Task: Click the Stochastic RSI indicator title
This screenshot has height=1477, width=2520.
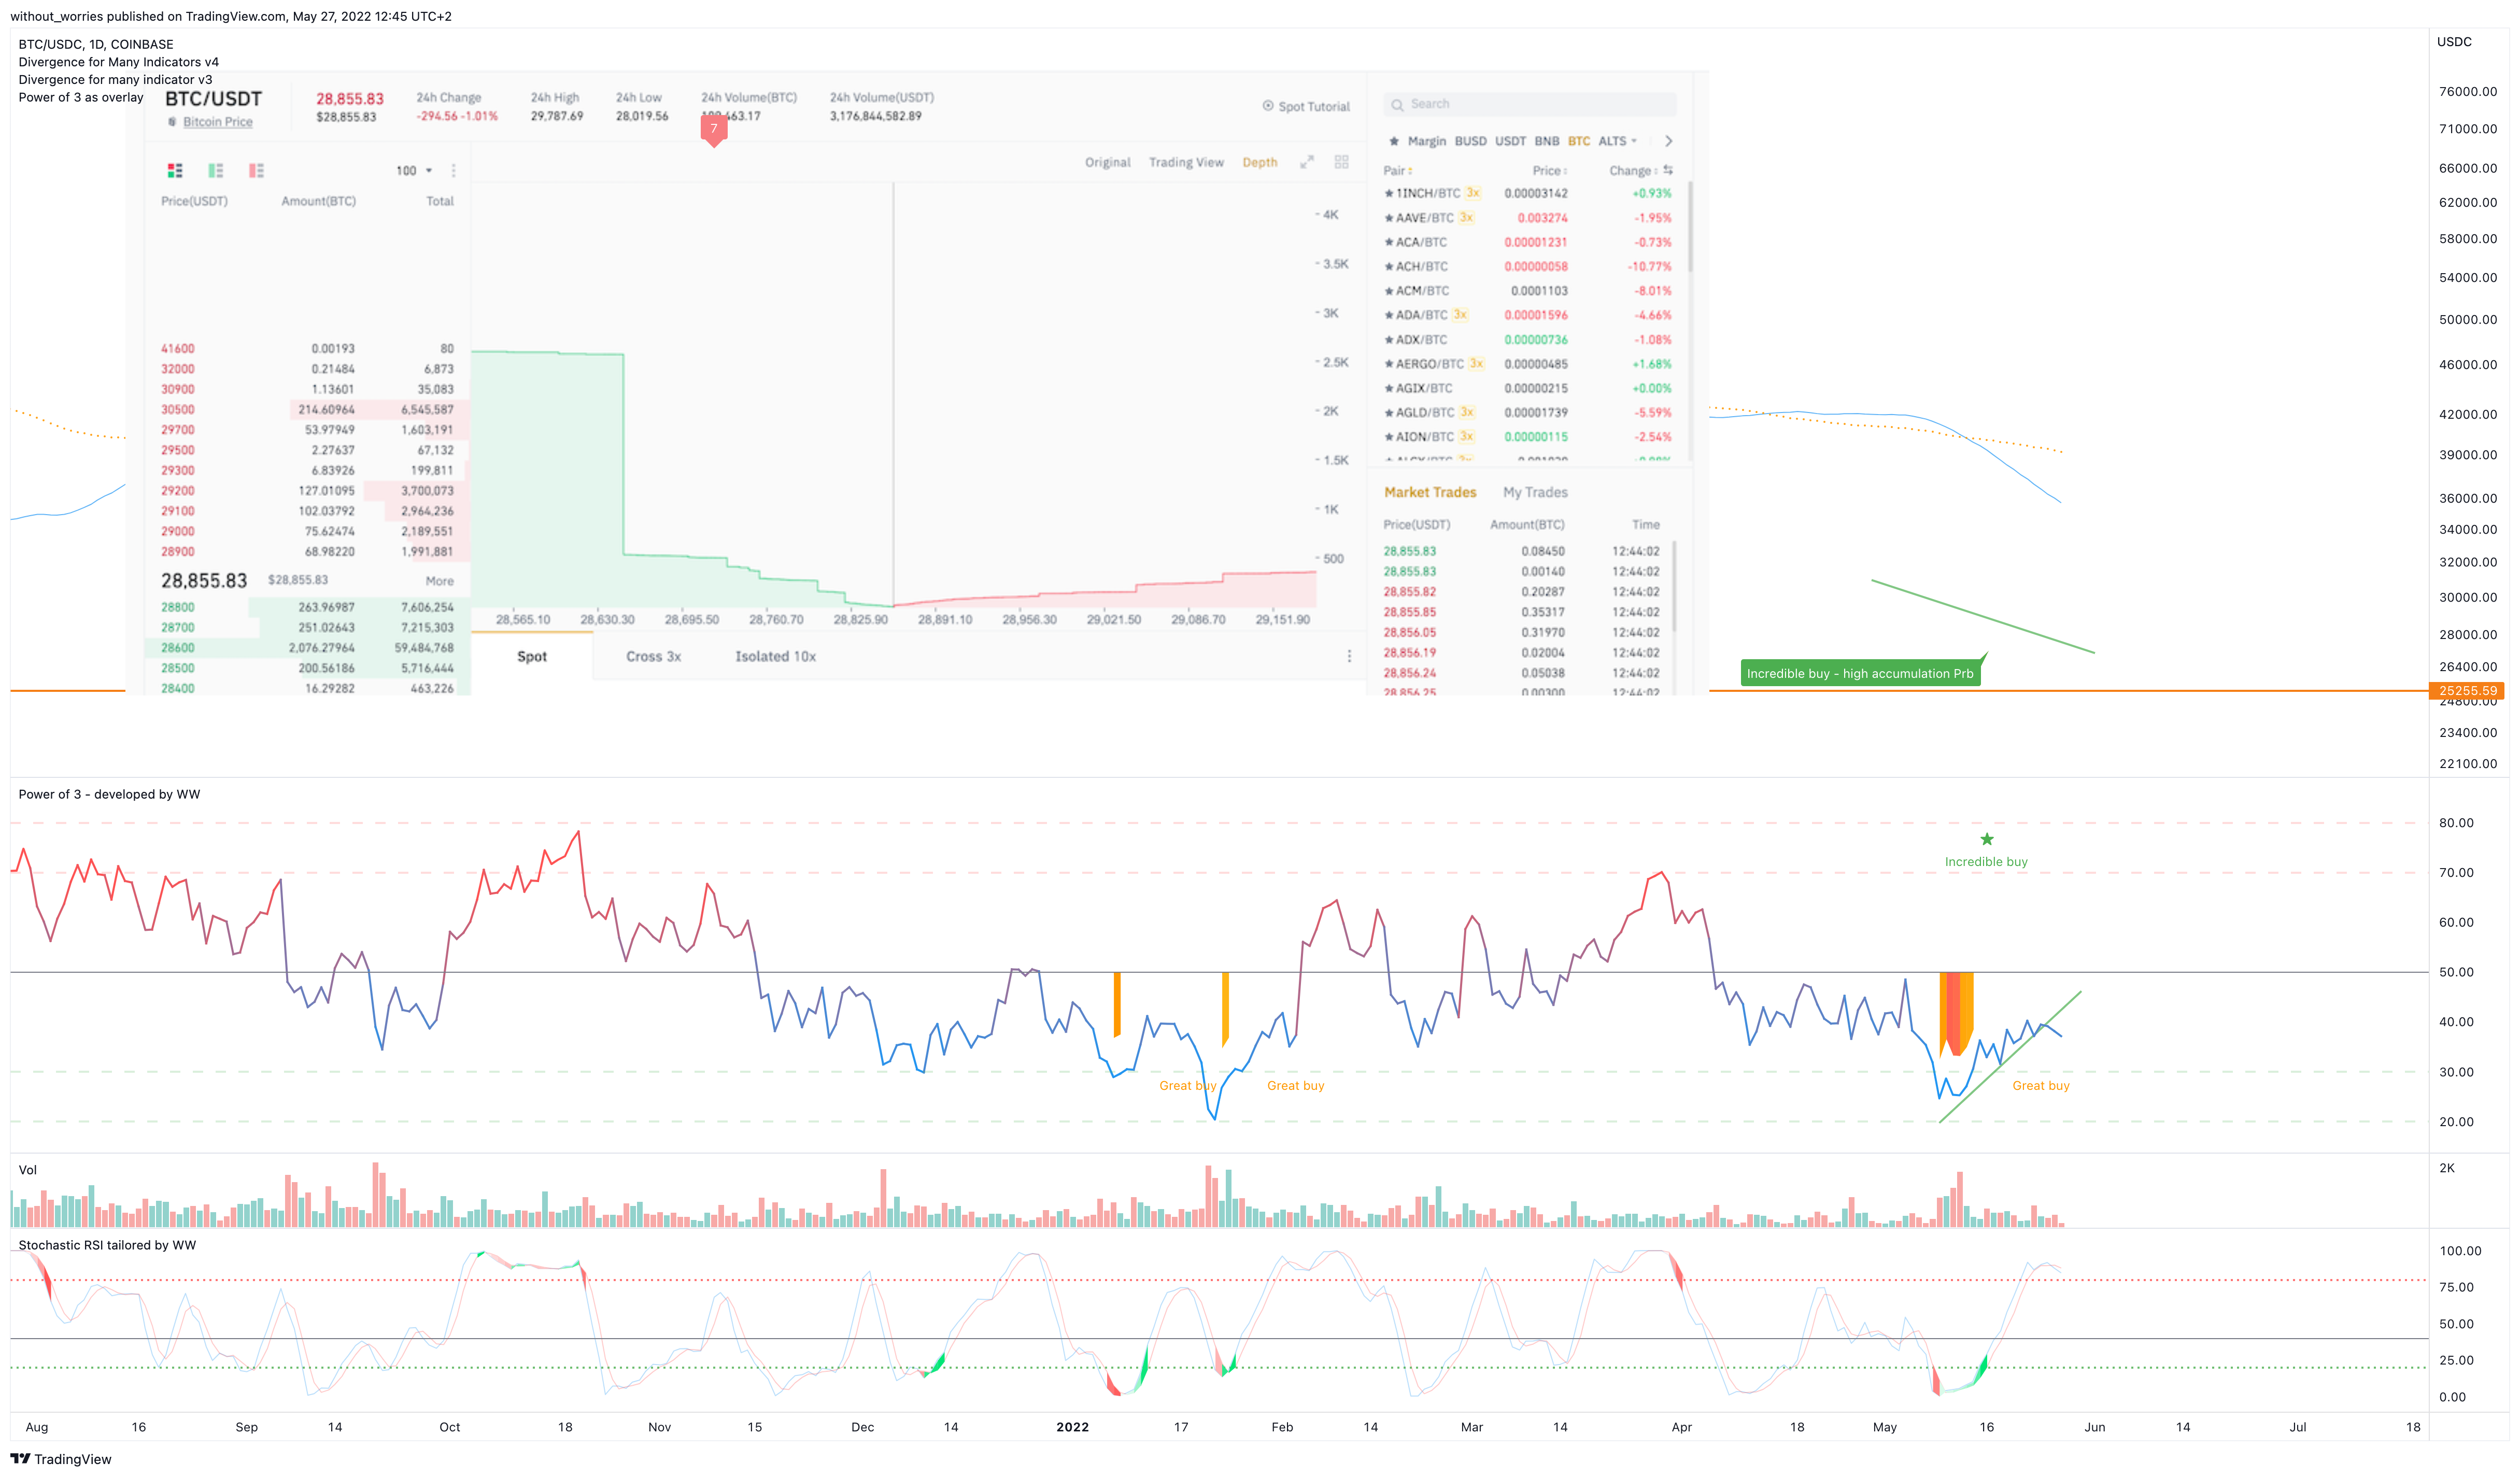Action: coord(107,1245)
